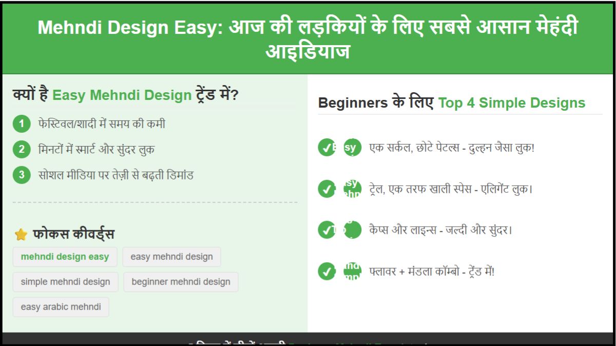The height and width of the screenshot is (346, 616).
Task: Toggle the checkmark for the elegant trail design
Action: click(x=327, y=189)
